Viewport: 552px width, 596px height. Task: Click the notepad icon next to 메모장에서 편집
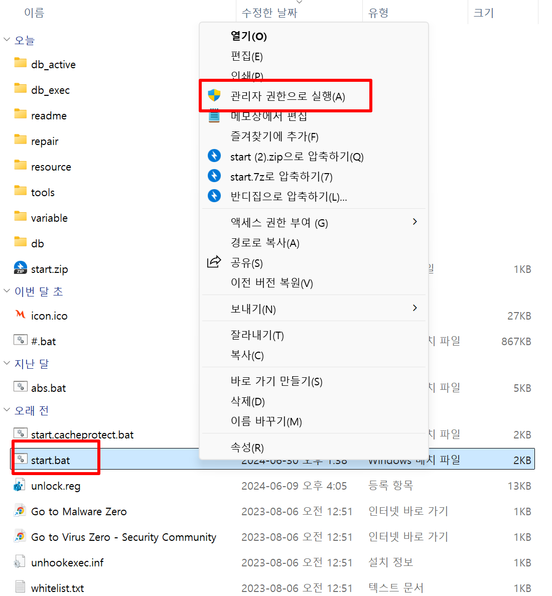(214, 116)
